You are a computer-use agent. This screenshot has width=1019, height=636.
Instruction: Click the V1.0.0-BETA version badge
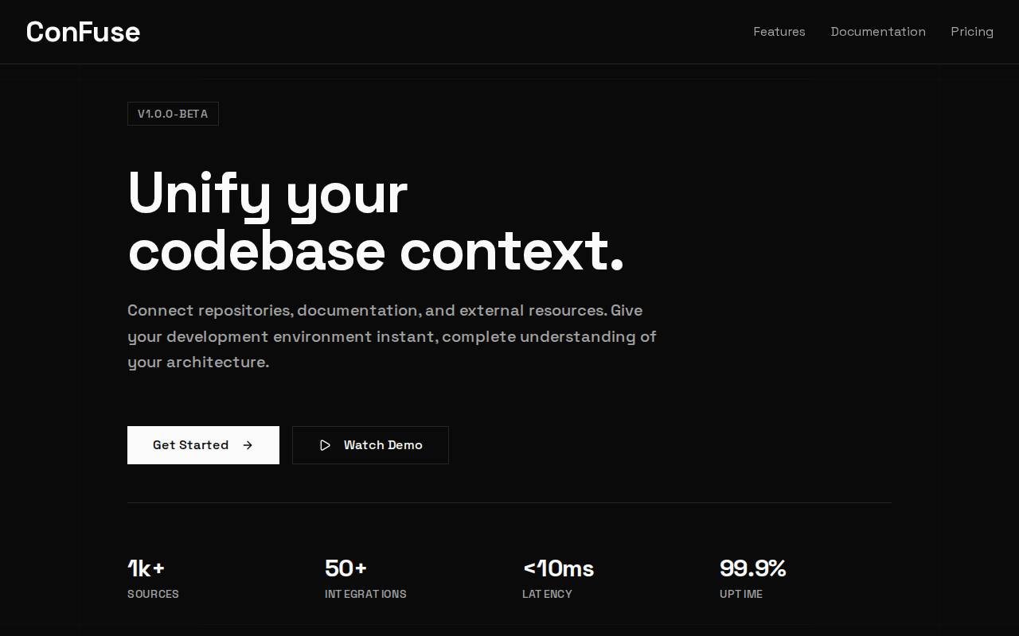coord(173,114)
